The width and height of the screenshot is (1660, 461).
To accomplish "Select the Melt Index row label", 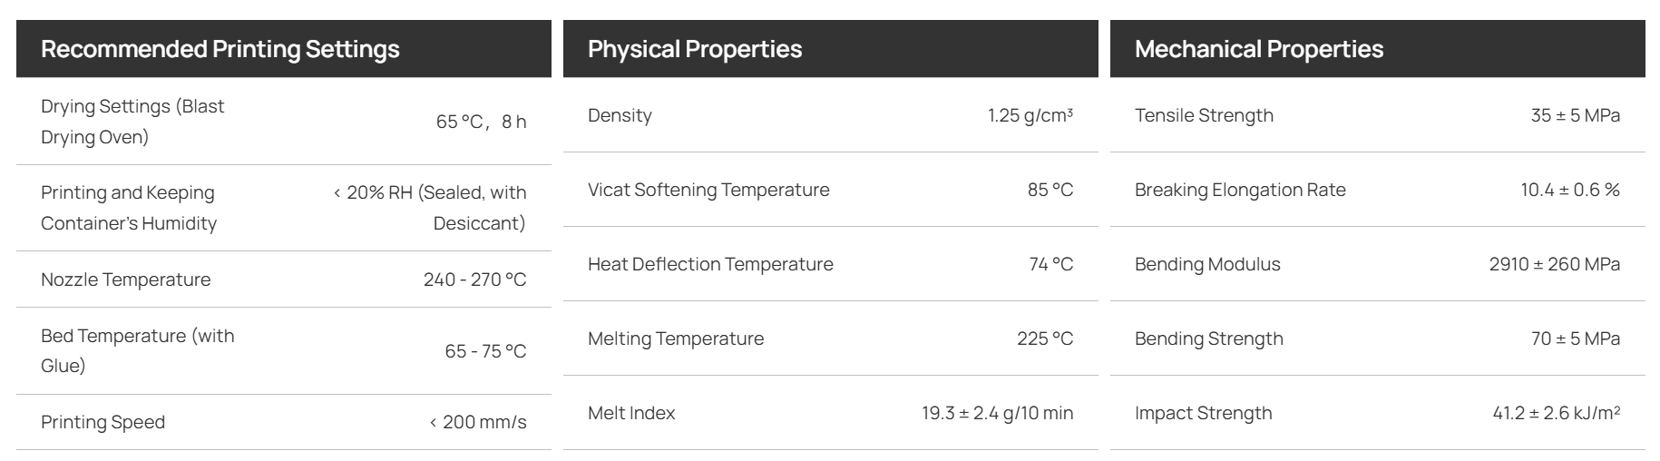I will click(631, 413).
